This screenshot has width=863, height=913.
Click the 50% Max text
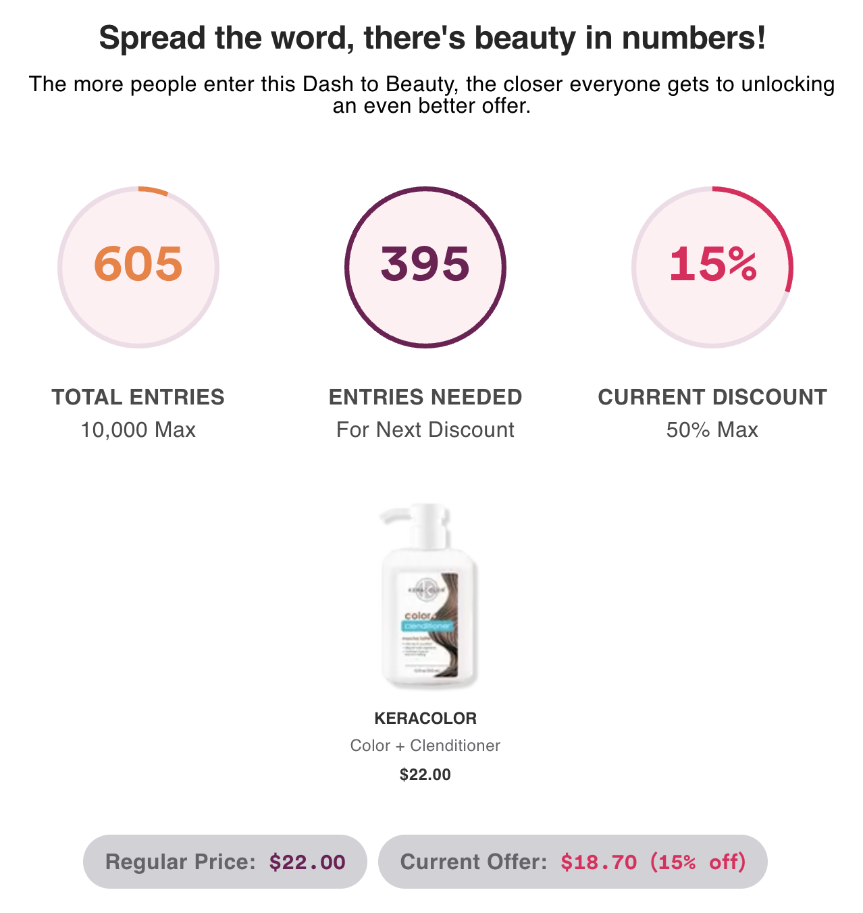tap(712, 430)
